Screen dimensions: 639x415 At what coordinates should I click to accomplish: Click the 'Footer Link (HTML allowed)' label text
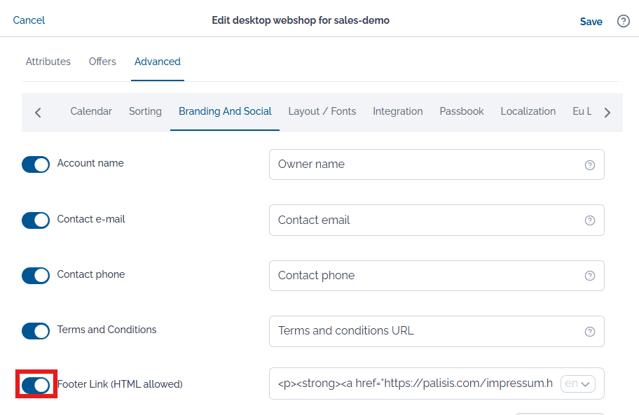(x=120, y=384)
